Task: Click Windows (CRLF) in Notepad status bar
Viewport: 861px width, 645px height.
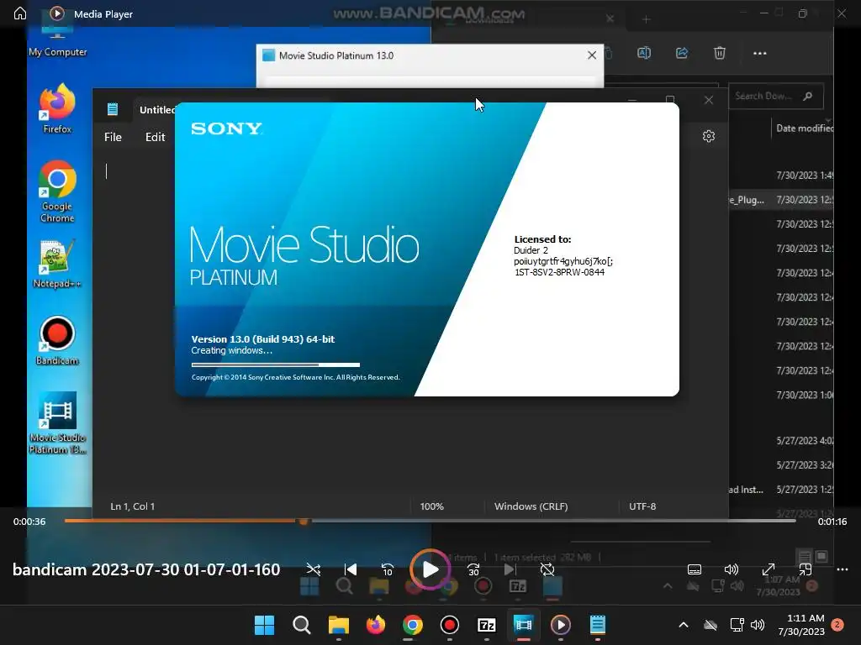Action: coord(531,506)
